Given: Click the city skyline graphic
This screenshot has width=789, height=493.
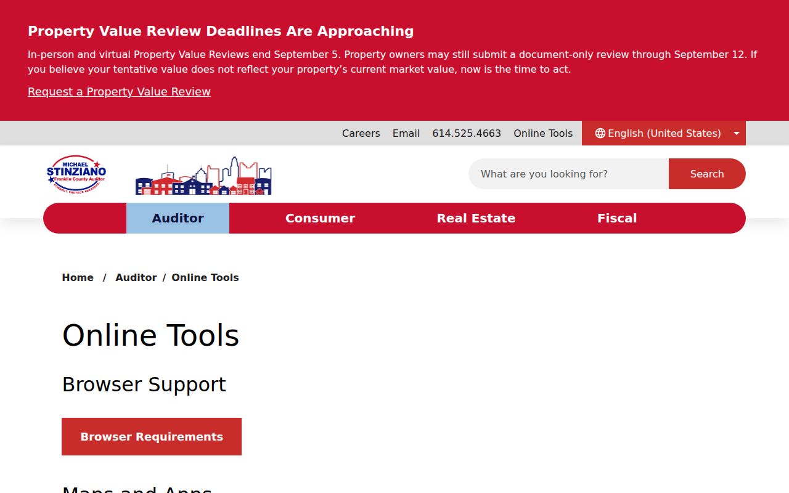Looking at the screenshot, I should pos(203,176).
